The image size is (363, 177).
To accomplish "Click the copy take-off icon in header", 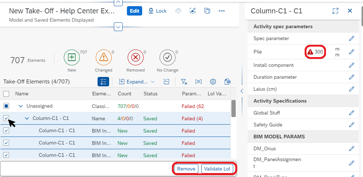I will tap(207, 11).
